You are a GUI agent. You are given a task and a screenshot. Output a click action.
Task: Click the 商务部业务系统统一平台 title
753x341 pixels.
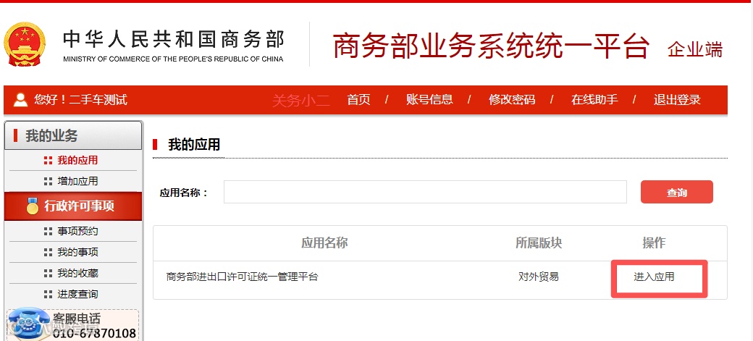coord(491,46)
